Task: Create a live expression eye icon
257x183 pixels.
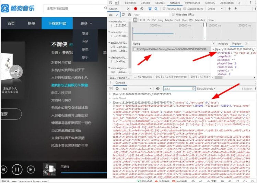Action: 158,89
